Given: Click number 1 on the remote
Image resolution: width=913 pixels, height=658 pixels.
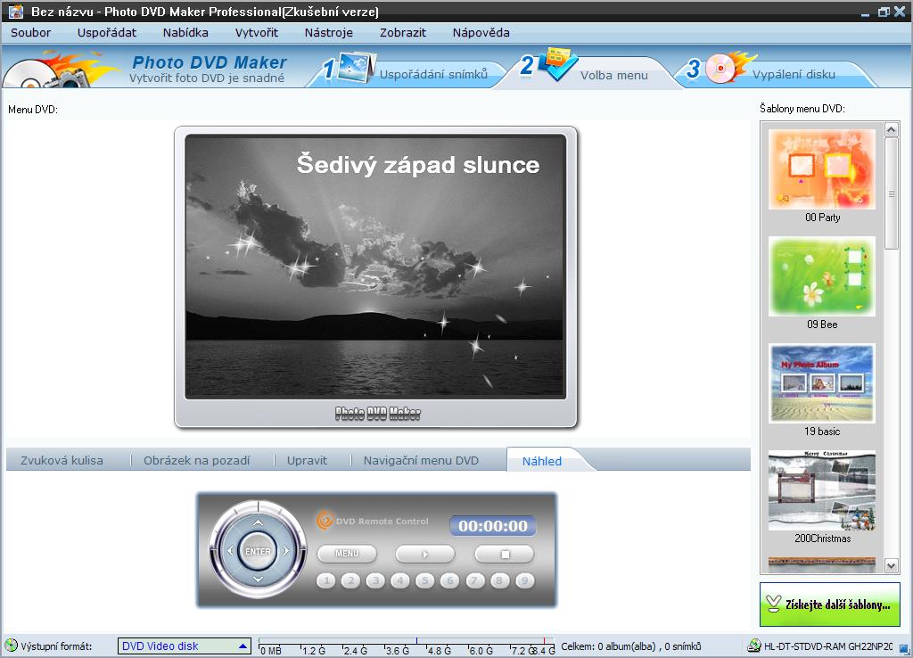Looking at the screenshot, I should [x=326, y=580].
